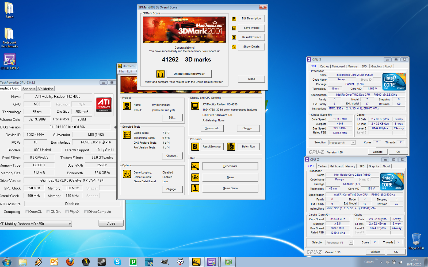Toggle the CUDA checkbox in GPU-Z
Viewport: 428px width, 267px height.
pyautogui.click(x=48, y=211)
